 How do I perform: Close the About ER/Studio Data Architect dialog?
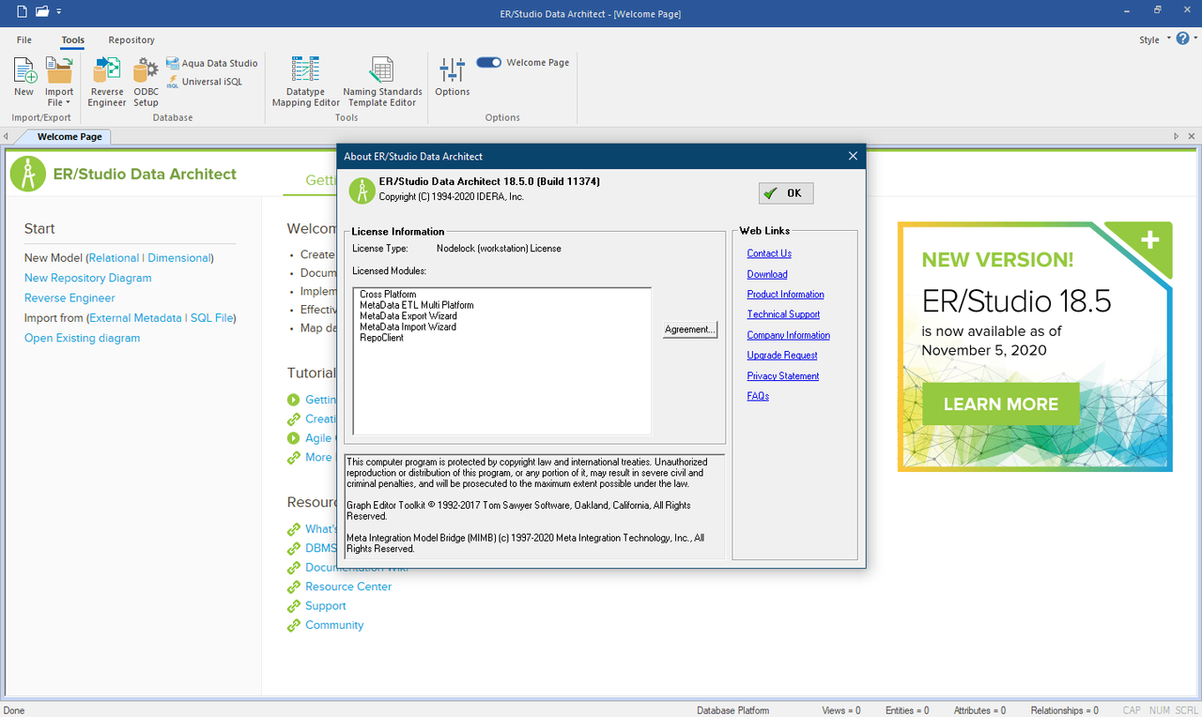coord(853,156)
